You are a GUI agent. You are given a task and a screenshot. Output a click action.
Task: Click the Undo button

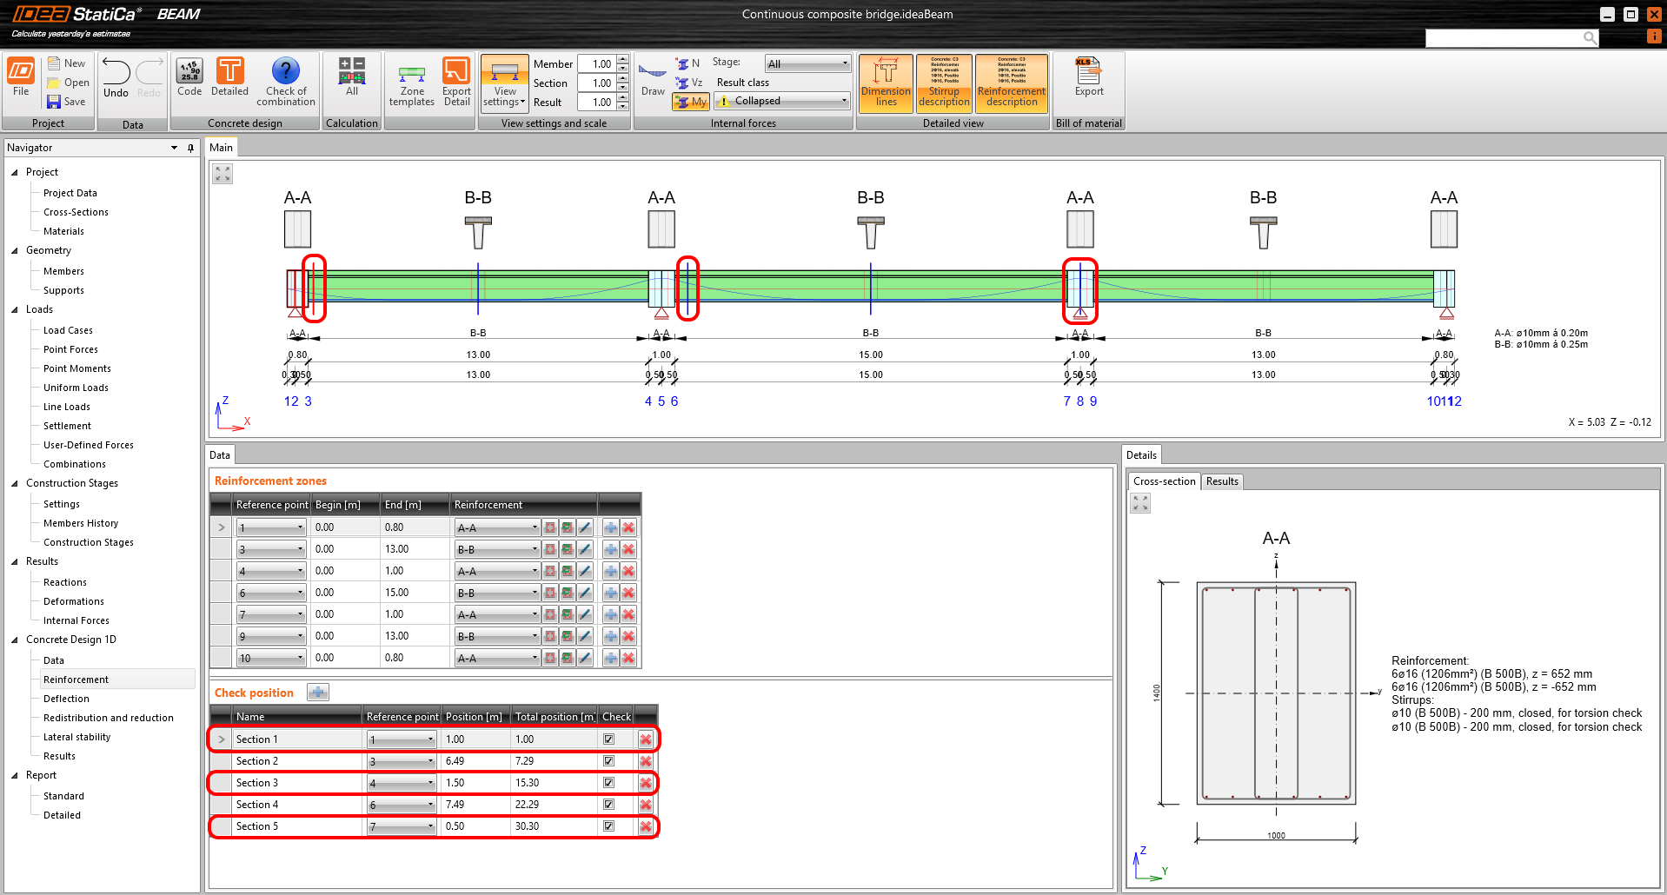pos(116,78)
